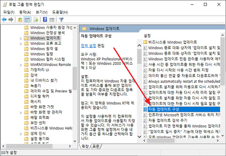Screen dimensions: 226x156
Task: Click the Back arrow toolbar icon
Action: point(4,20)
